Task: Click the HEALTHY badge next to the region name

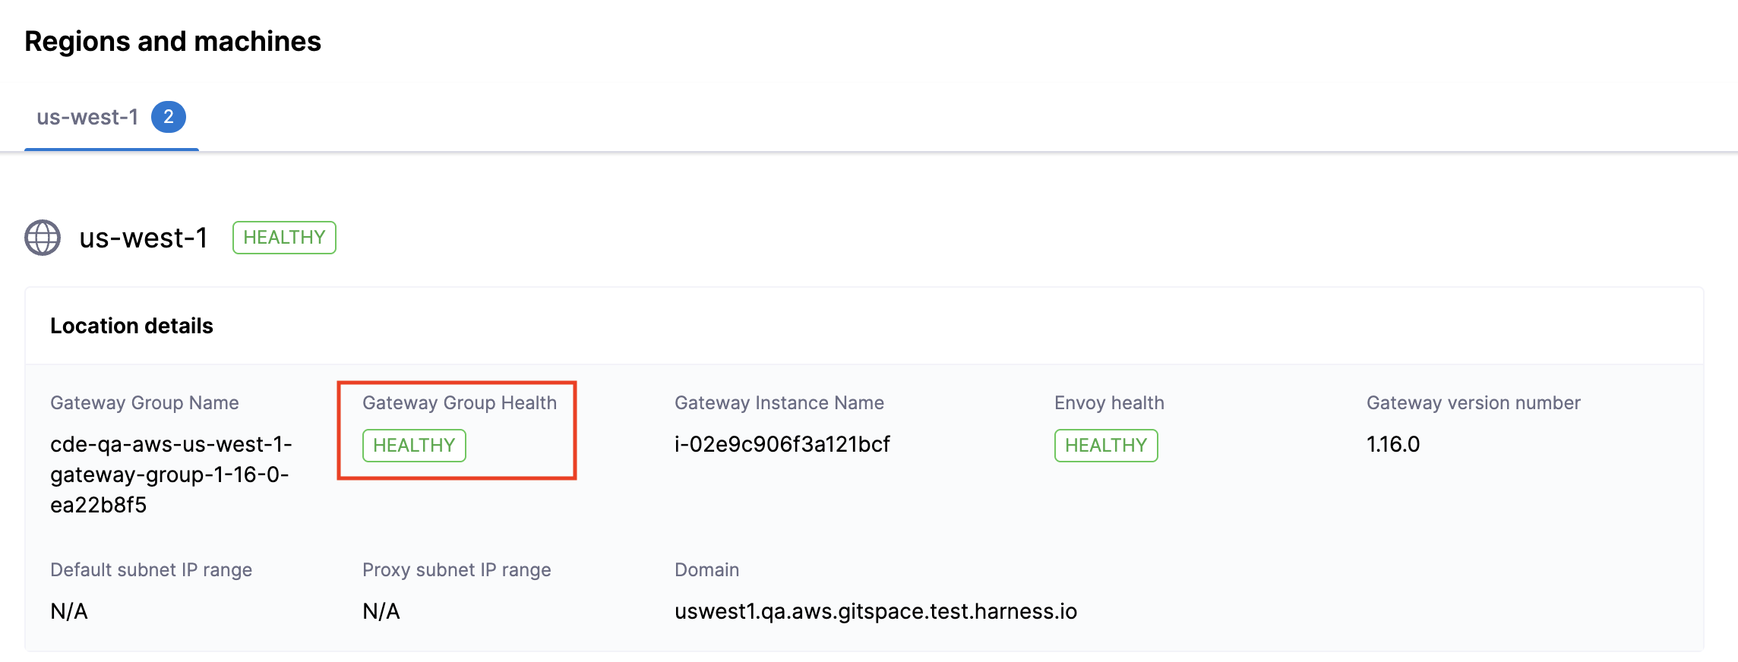Action: (x=284, y=238)
